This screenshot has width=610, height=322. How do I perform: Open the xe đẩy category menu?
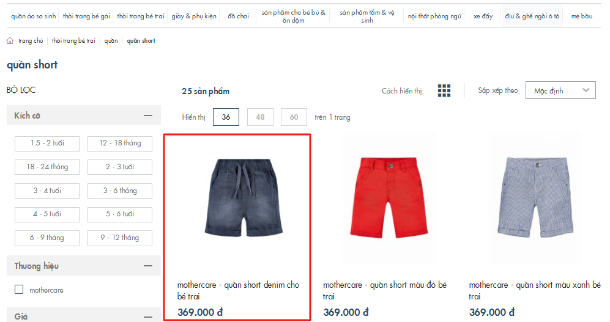(x=483, y=16)
